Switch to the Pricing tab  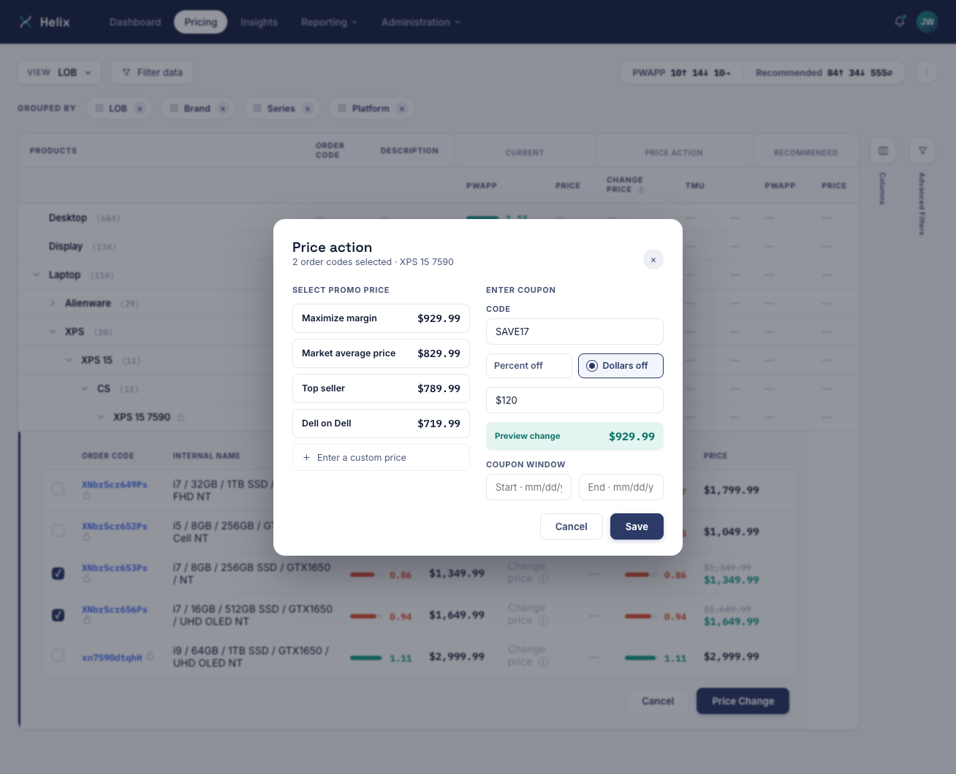click(x=201, y=22)
